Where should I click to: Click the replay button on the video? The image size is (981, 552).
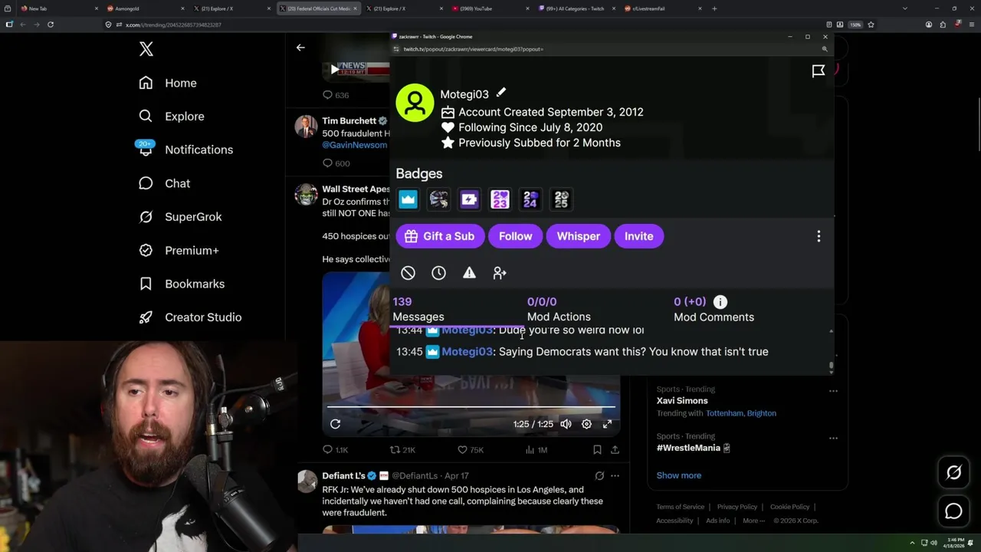335,424
